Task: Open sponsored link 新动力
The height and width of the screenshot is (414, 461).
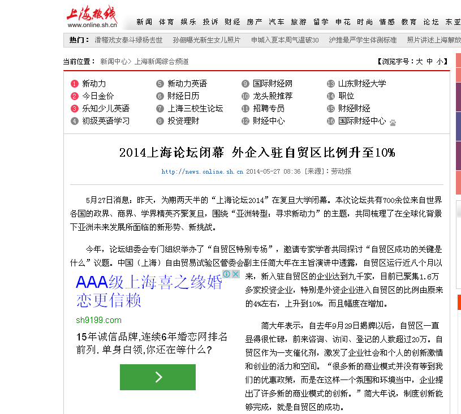Action: (x=94, y=84)
